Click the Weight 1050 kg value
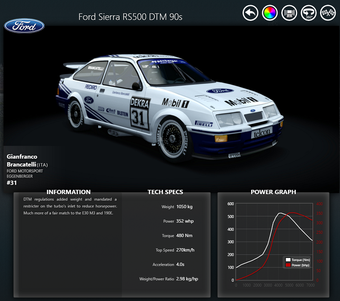Image resolution: width=340 pixels, height=301 pixels. [x=184, y=206]
